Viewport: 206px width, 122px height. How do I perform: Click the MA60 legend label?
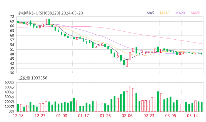[195, 13]
